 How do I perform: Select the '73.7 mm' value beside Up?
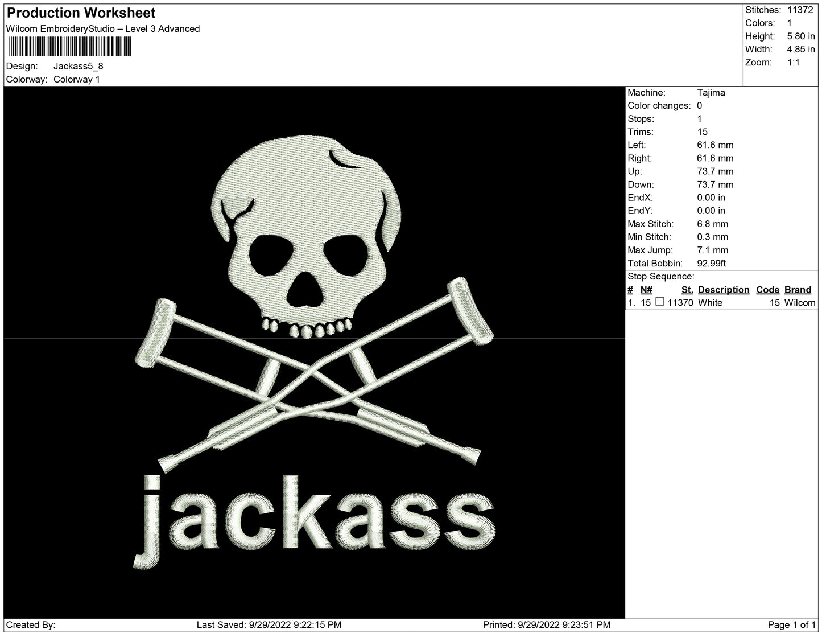click(715, 171)
